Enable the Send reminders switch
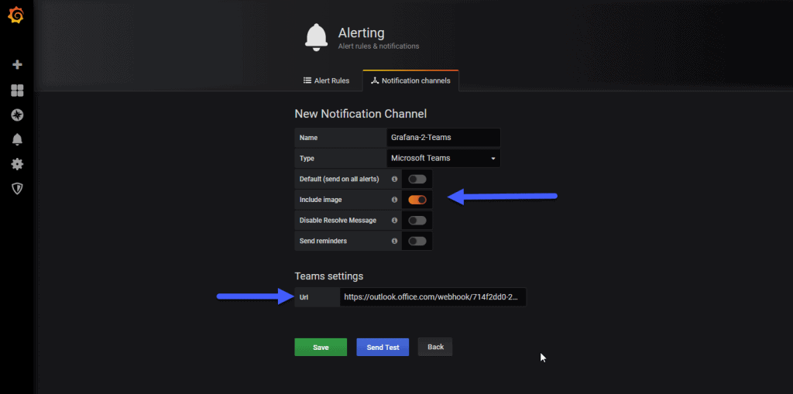Viewport: 793px width, 394px height. pyautogui.click(x=417, y=242)
